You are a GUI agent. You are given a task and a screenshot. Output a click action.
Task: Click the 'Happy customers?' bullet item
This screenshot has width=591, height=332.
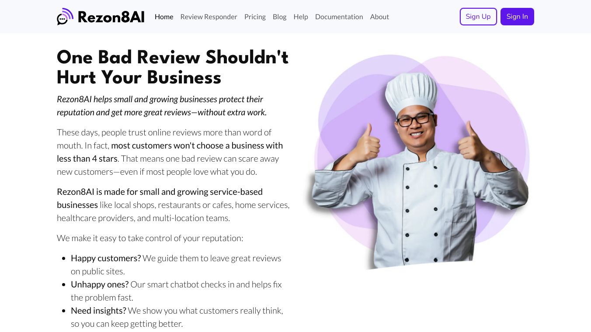coord(176,265)
